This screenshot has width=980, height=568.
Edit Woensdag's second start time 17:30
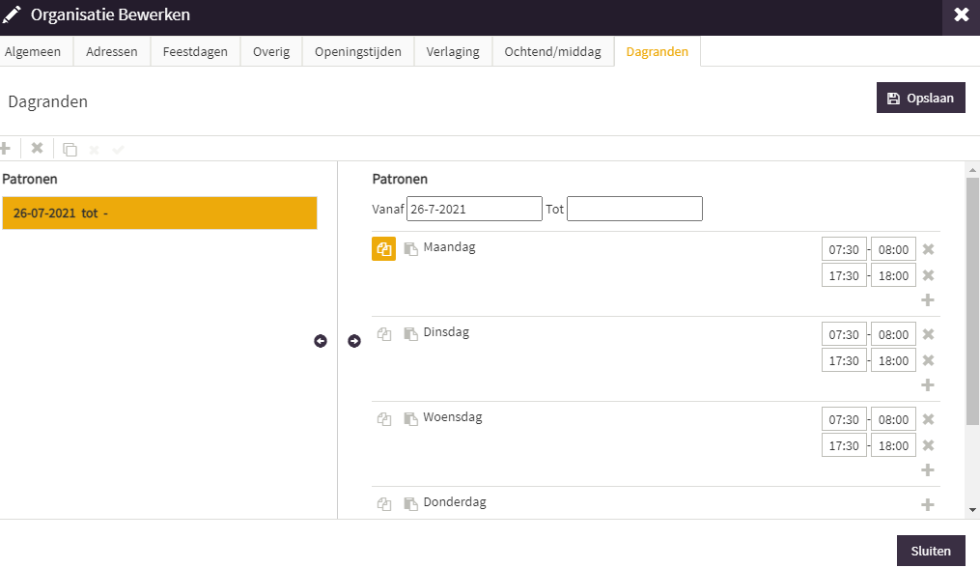(845, 445)
